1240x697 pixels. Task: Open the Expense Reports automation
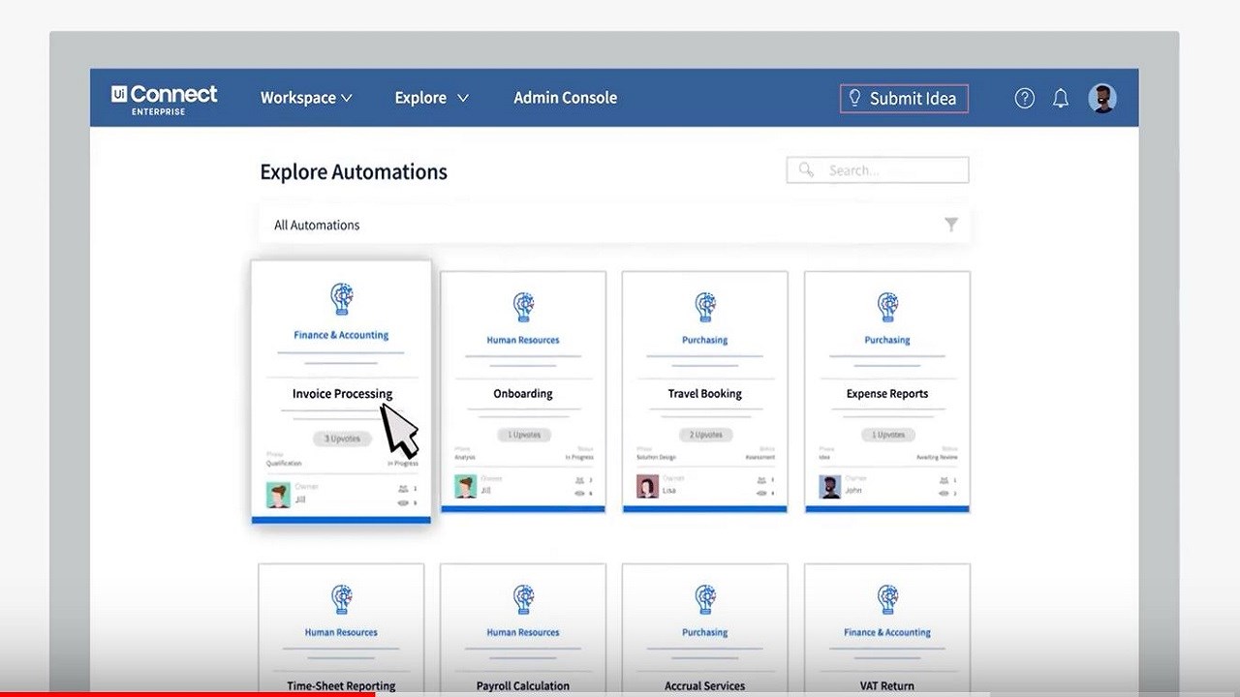coord(887,394)
